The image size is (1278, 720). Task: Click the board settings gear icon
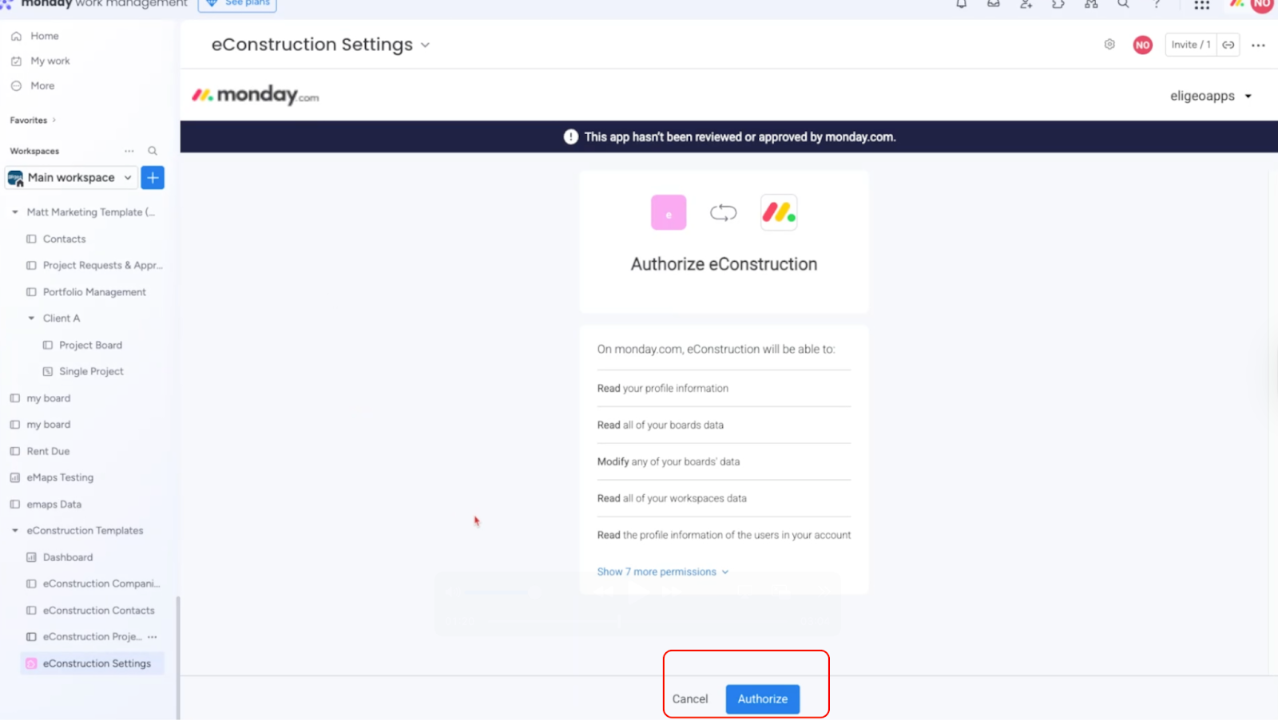pyautogui.click(x=1109, y=45)
